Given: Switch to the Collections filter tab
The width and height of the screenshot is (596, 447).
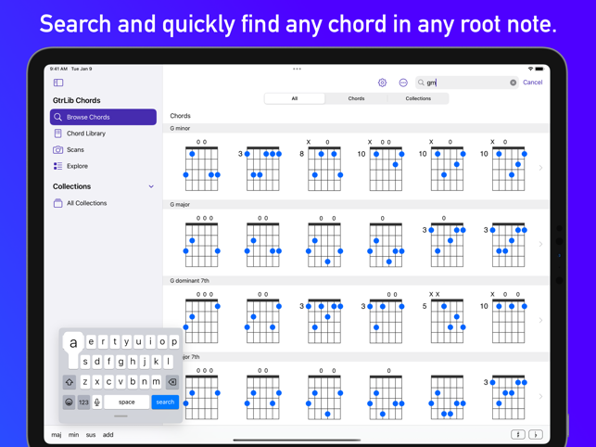Looking at the screenshot, I should [418, 98].
